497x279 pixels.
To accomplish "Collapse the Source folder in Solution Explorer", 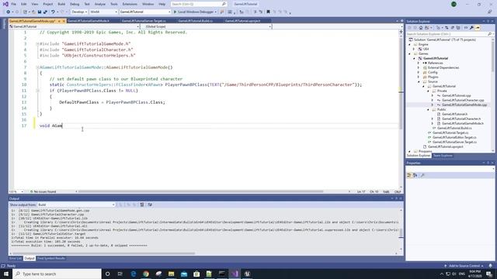I will (419, 81).
